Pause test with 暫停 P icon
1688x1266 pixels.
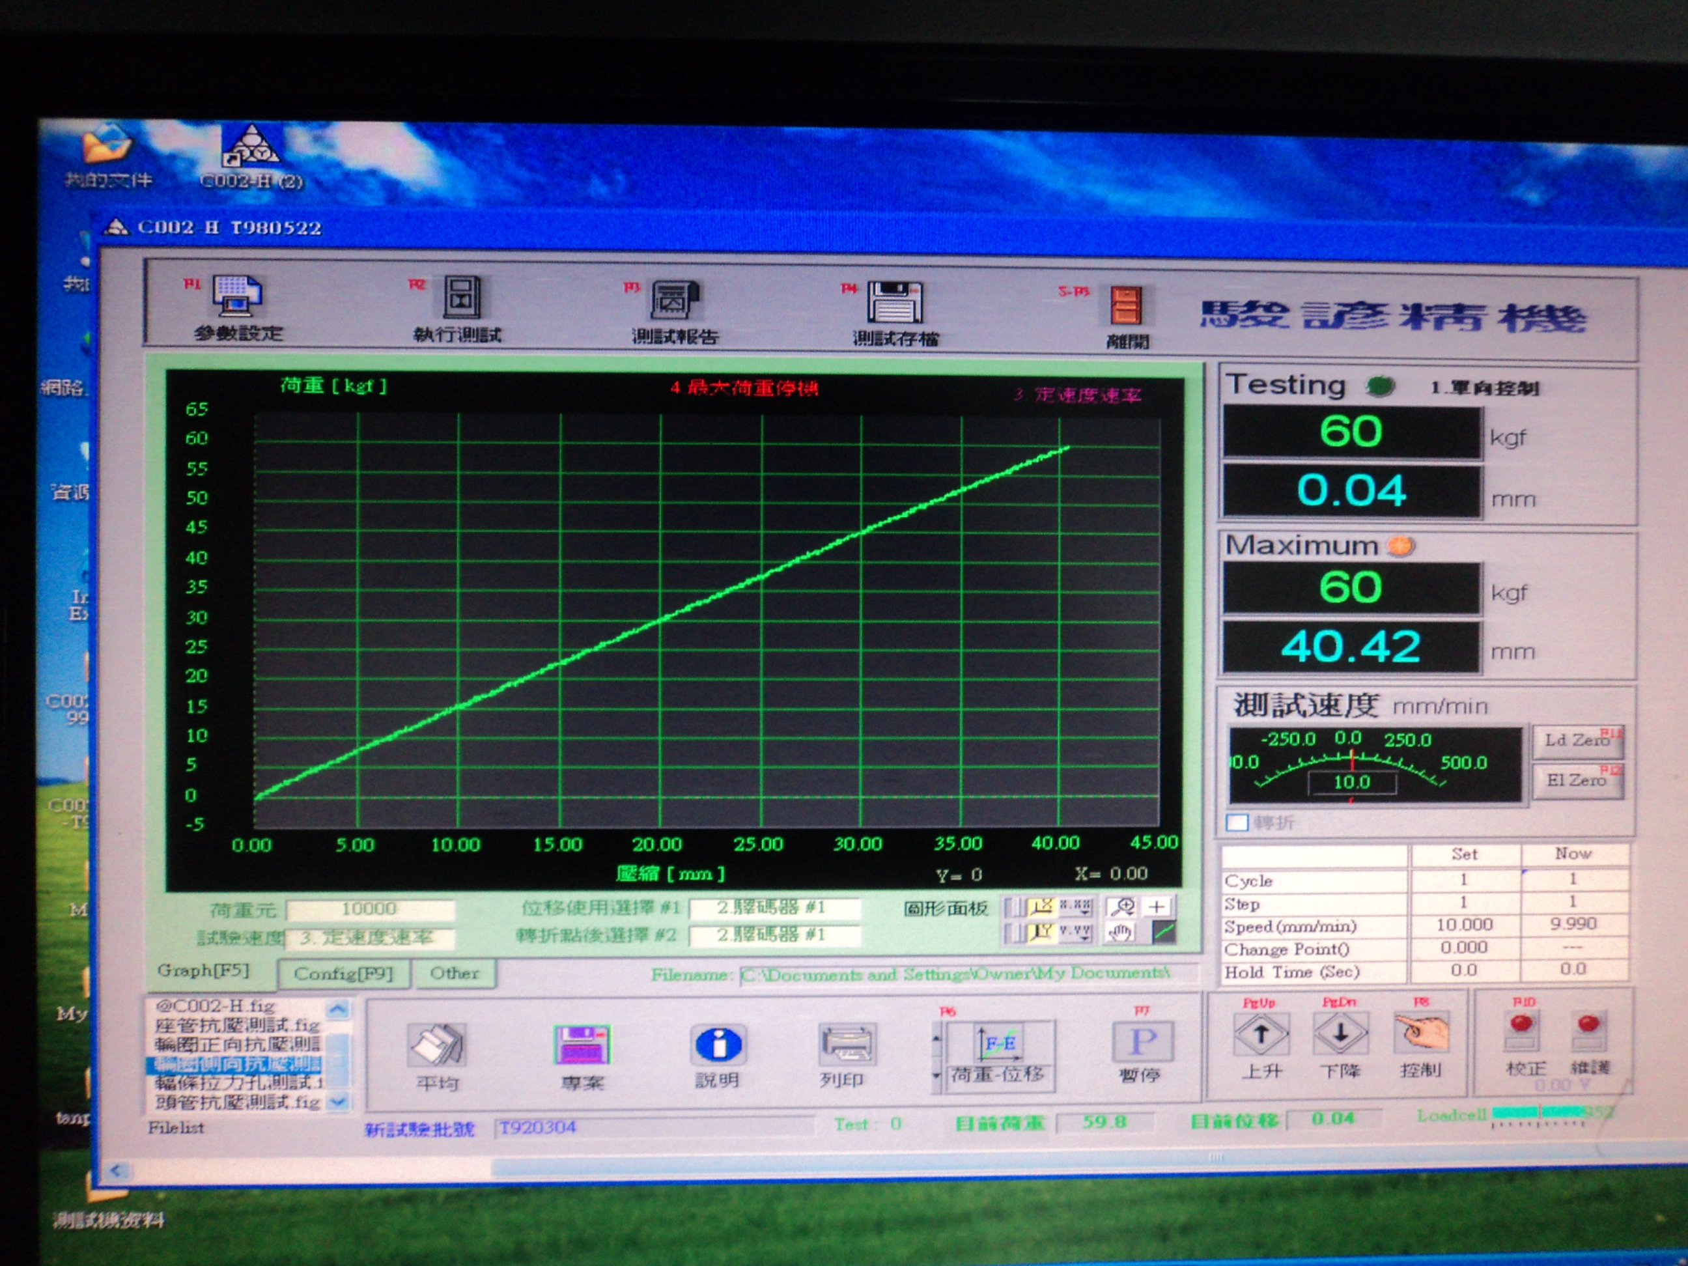[1142, 1041]
